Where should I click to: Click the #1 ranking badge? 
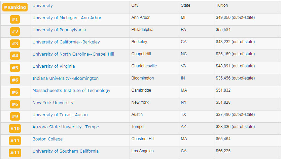15,20
